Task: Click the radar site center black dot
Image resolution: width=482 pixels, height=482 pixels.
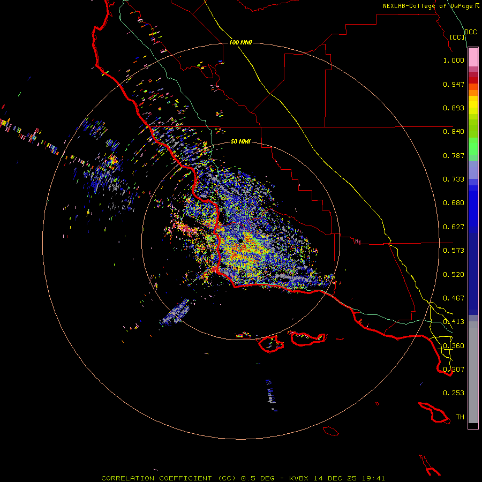Action: point(240,241)
